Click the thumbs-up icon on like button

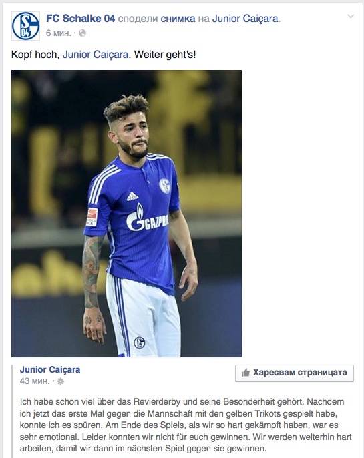tap(245, 373)
